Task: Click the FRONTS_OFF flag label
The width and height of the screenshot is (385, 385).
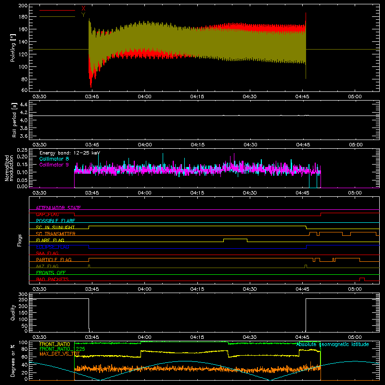Action: click(x=51, y=273)
